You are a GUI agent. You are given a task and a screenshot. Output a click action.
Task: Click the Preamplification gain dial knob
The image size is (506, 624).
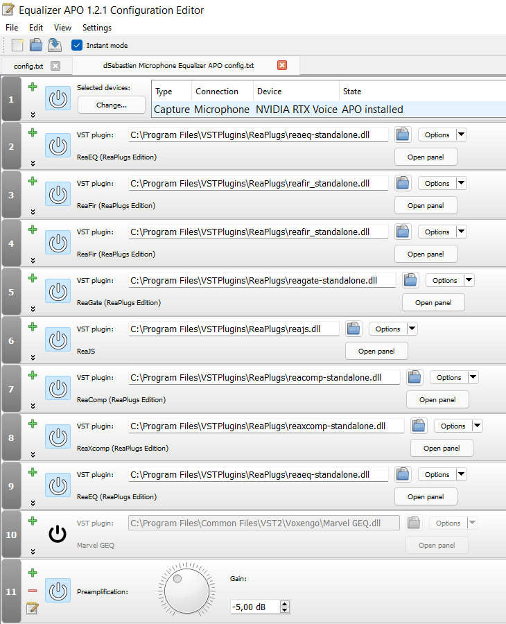(186, 591)
